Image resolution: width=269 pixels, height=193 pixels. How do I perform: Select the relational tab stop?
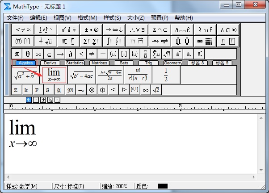pyautogui.click(x=50, y=100)
